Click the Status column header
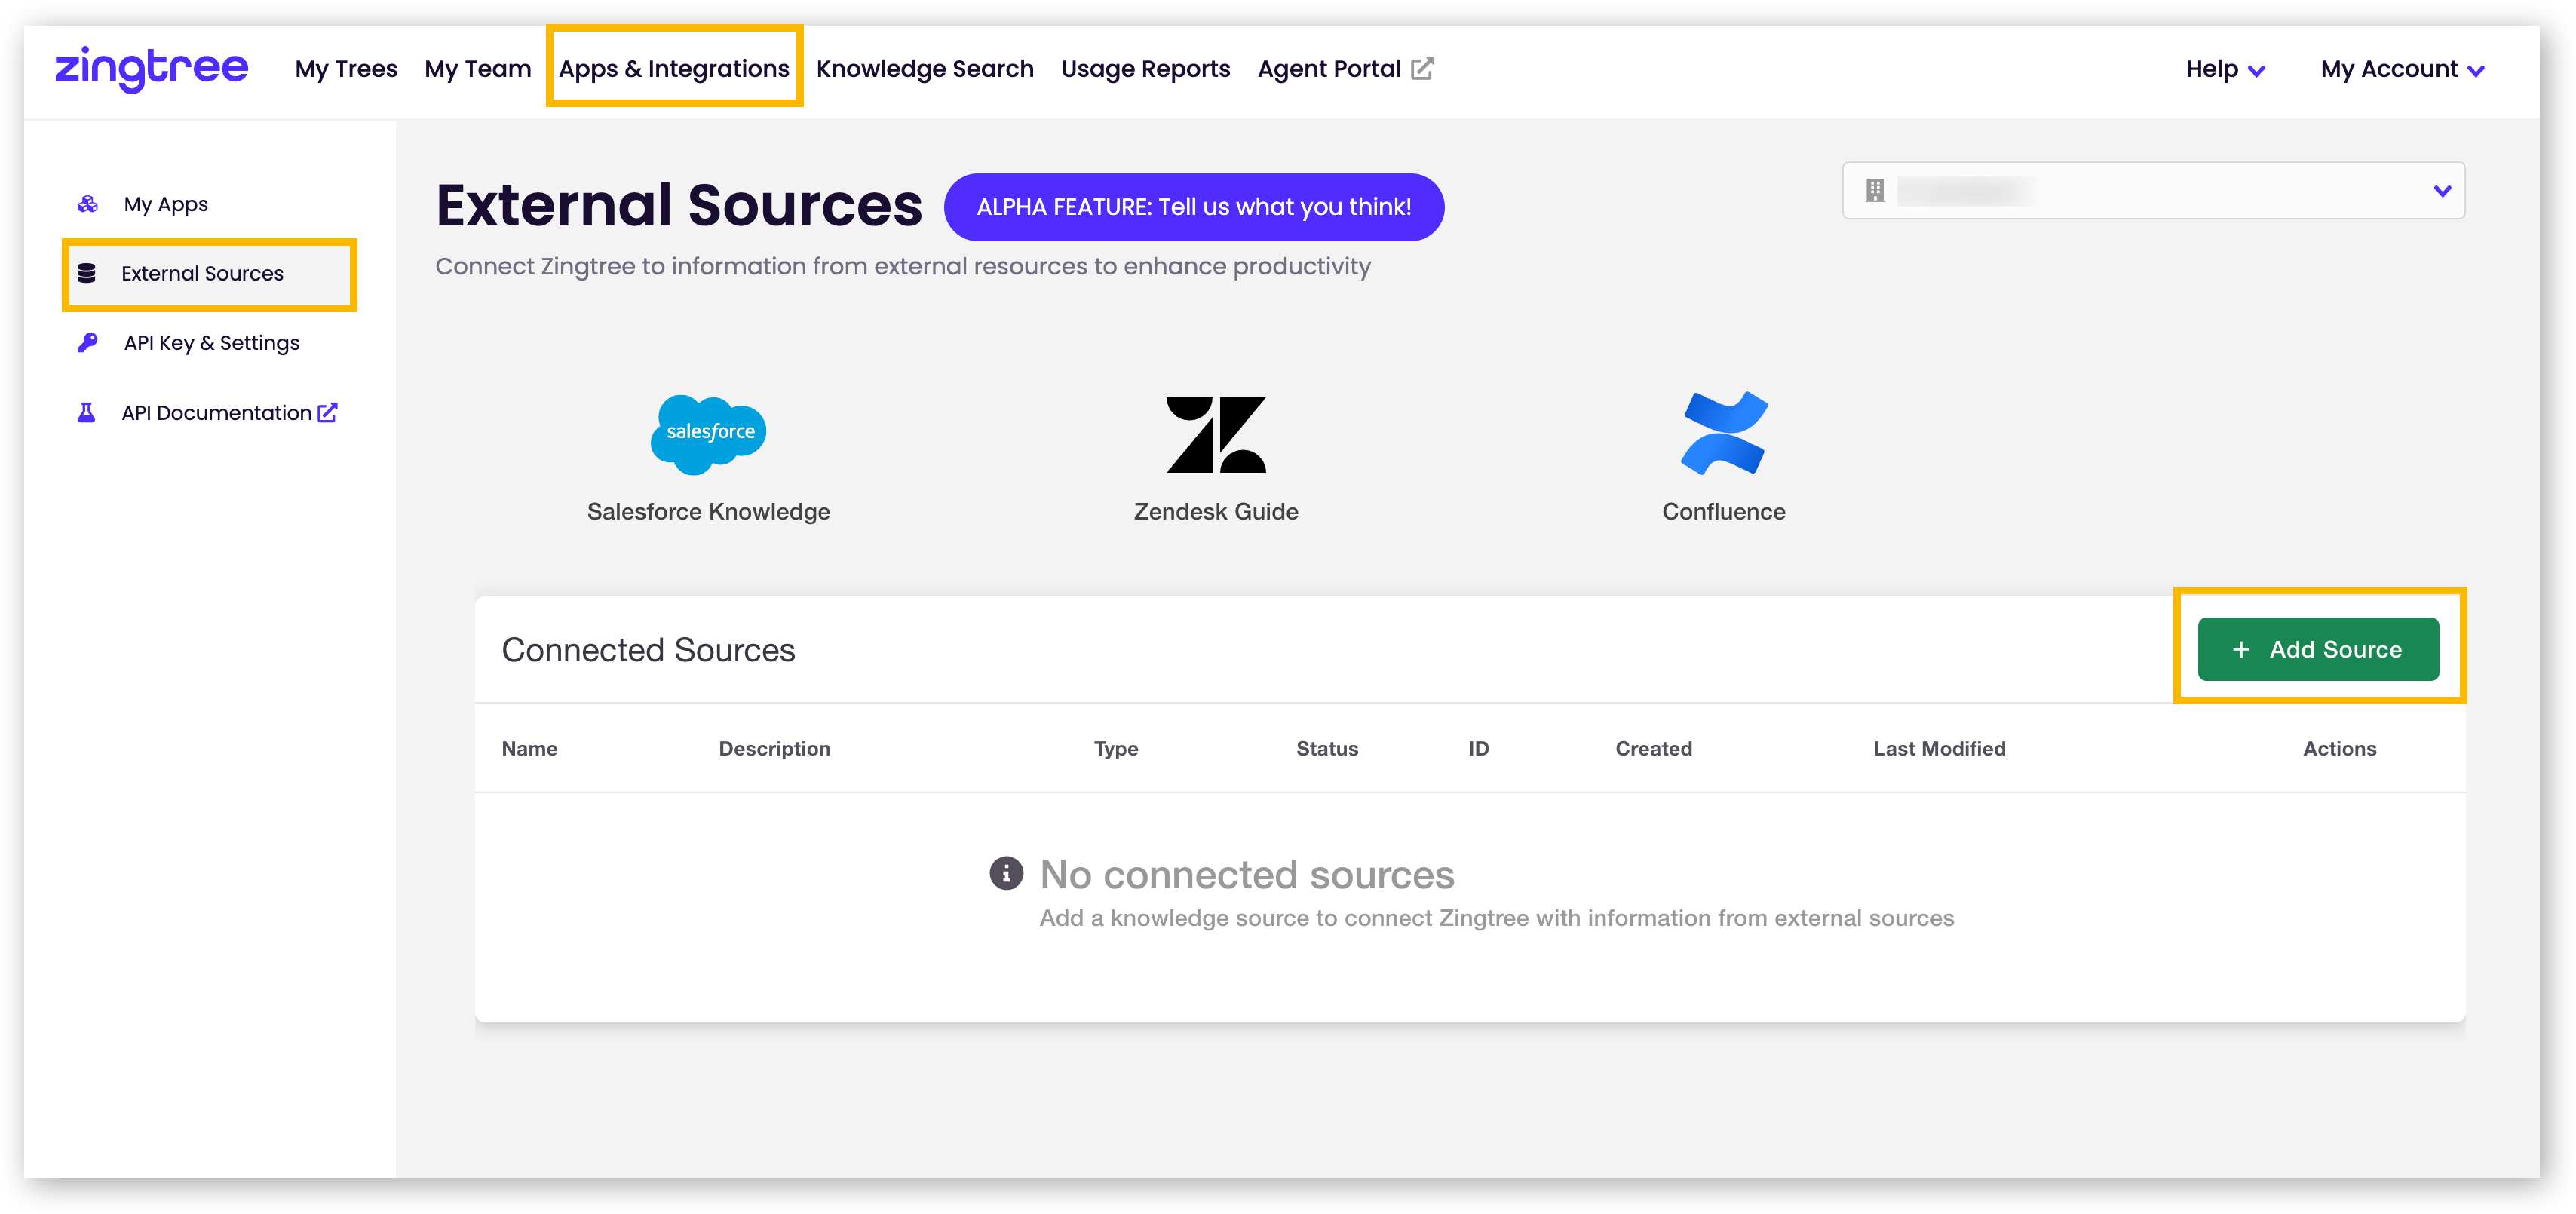 1327,749
